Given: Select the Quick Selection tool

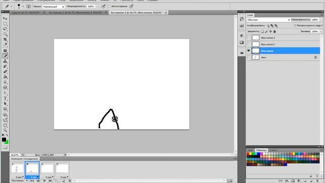Looking at the screenshot, I should coord(5,34).
